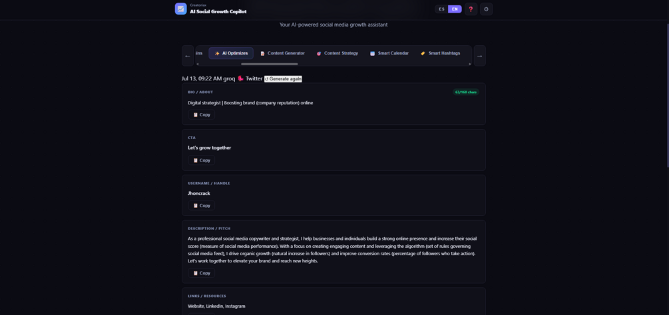Click the right arrow beside the tabs
This screenshot has height=315, width=669.
(x=479, y=56)
